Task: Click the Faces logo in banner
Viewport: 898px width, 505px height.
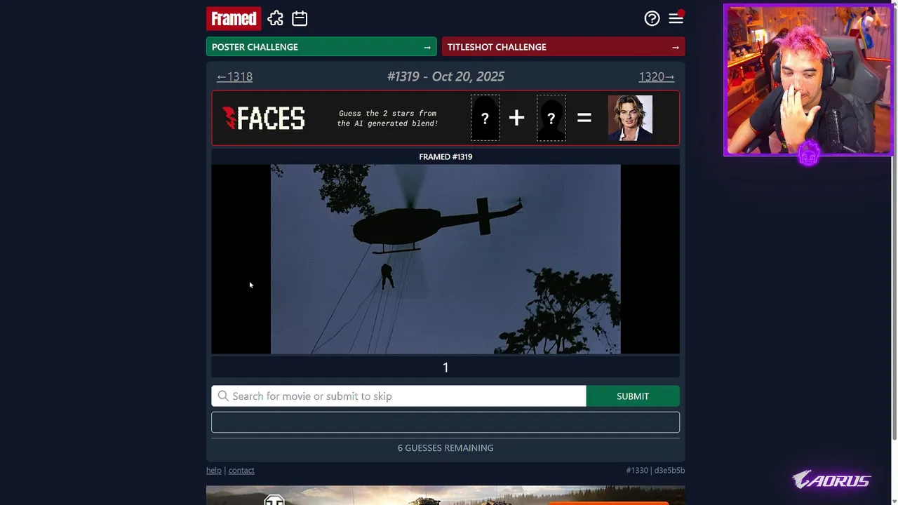Action: coord(264,118)
